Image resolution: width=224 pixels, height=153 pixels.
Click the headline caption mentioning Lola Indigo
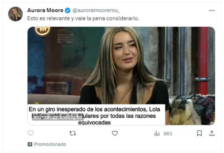pyautogui.click(x=94, y=116)
